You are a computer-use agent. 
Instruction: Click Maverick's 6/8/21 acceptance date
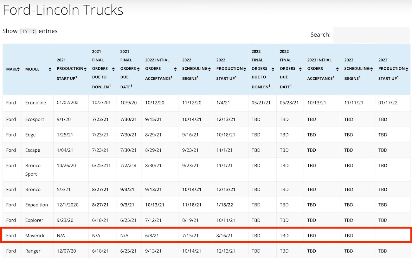click(x=152, y=236)
